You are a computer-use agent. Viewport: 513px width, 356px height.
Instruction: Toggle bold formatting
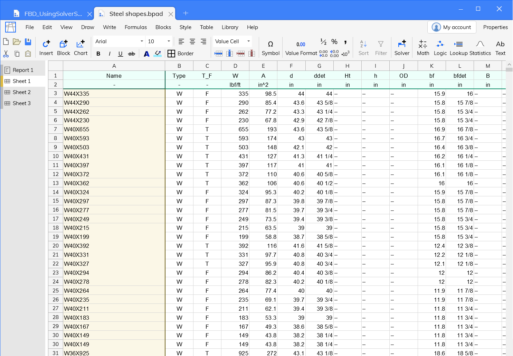click(98, 54)
